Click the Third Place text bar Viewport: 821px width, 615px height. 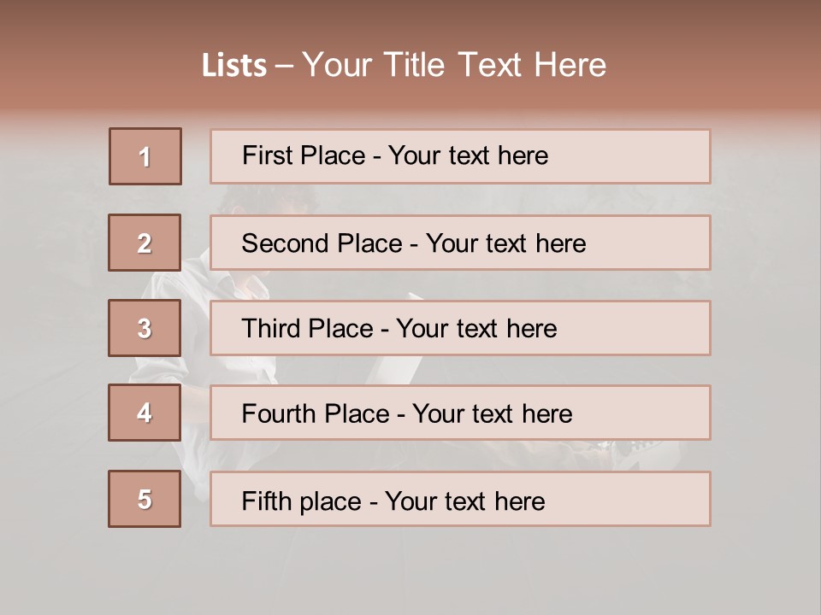coord(460,328)
